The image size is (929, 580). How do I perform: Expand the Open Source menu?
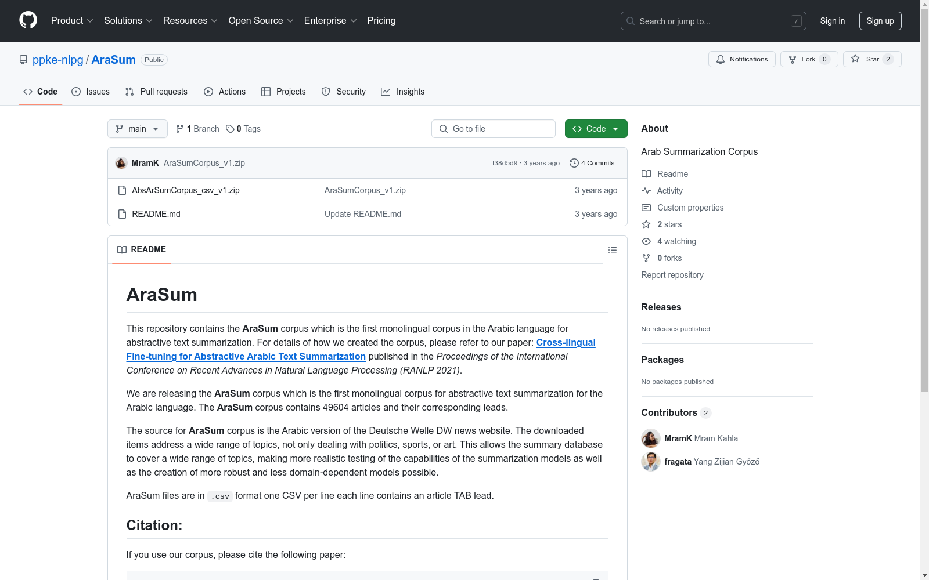(x=261, y=21)
